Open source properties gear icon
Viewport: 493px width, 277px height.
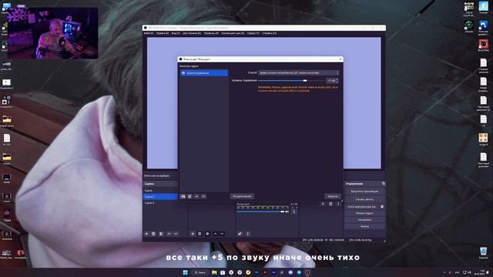[x=207, y=234]
